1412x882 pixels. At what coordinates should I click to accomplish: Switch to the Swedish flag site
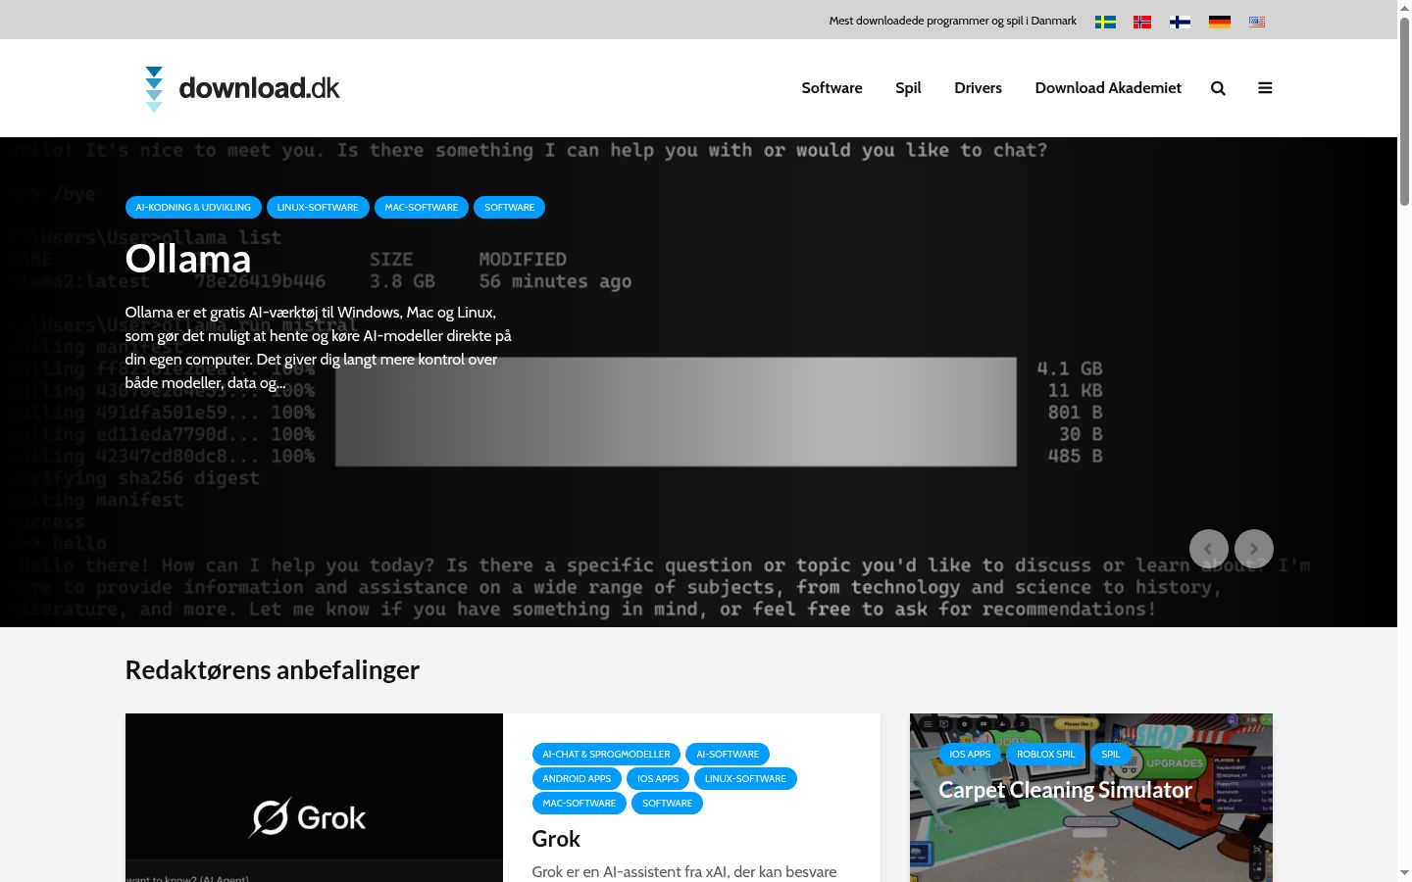pos(1105,22)
